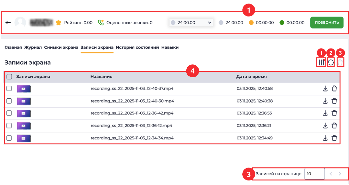Go back with the left arrow

tap(8, 23)
